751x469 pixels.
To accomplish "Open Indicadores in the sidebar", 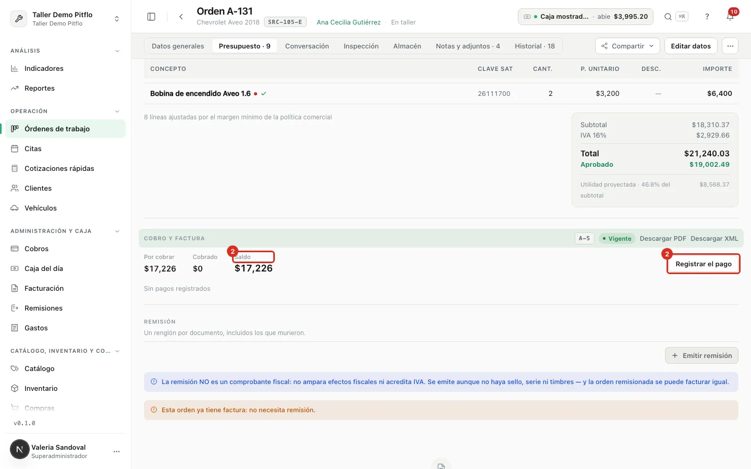I will [x=65, y=68].
